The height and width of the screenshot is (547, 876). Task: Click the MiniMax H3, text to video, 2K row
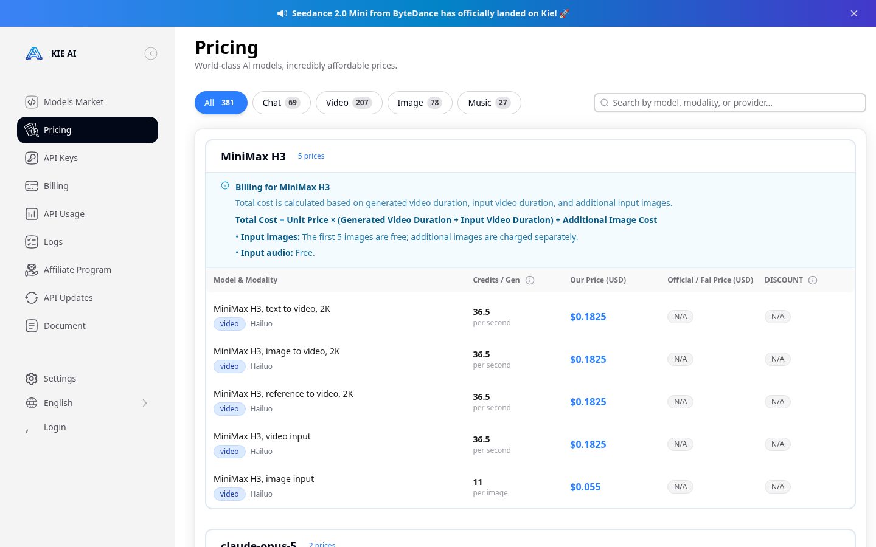click(530, 316)
